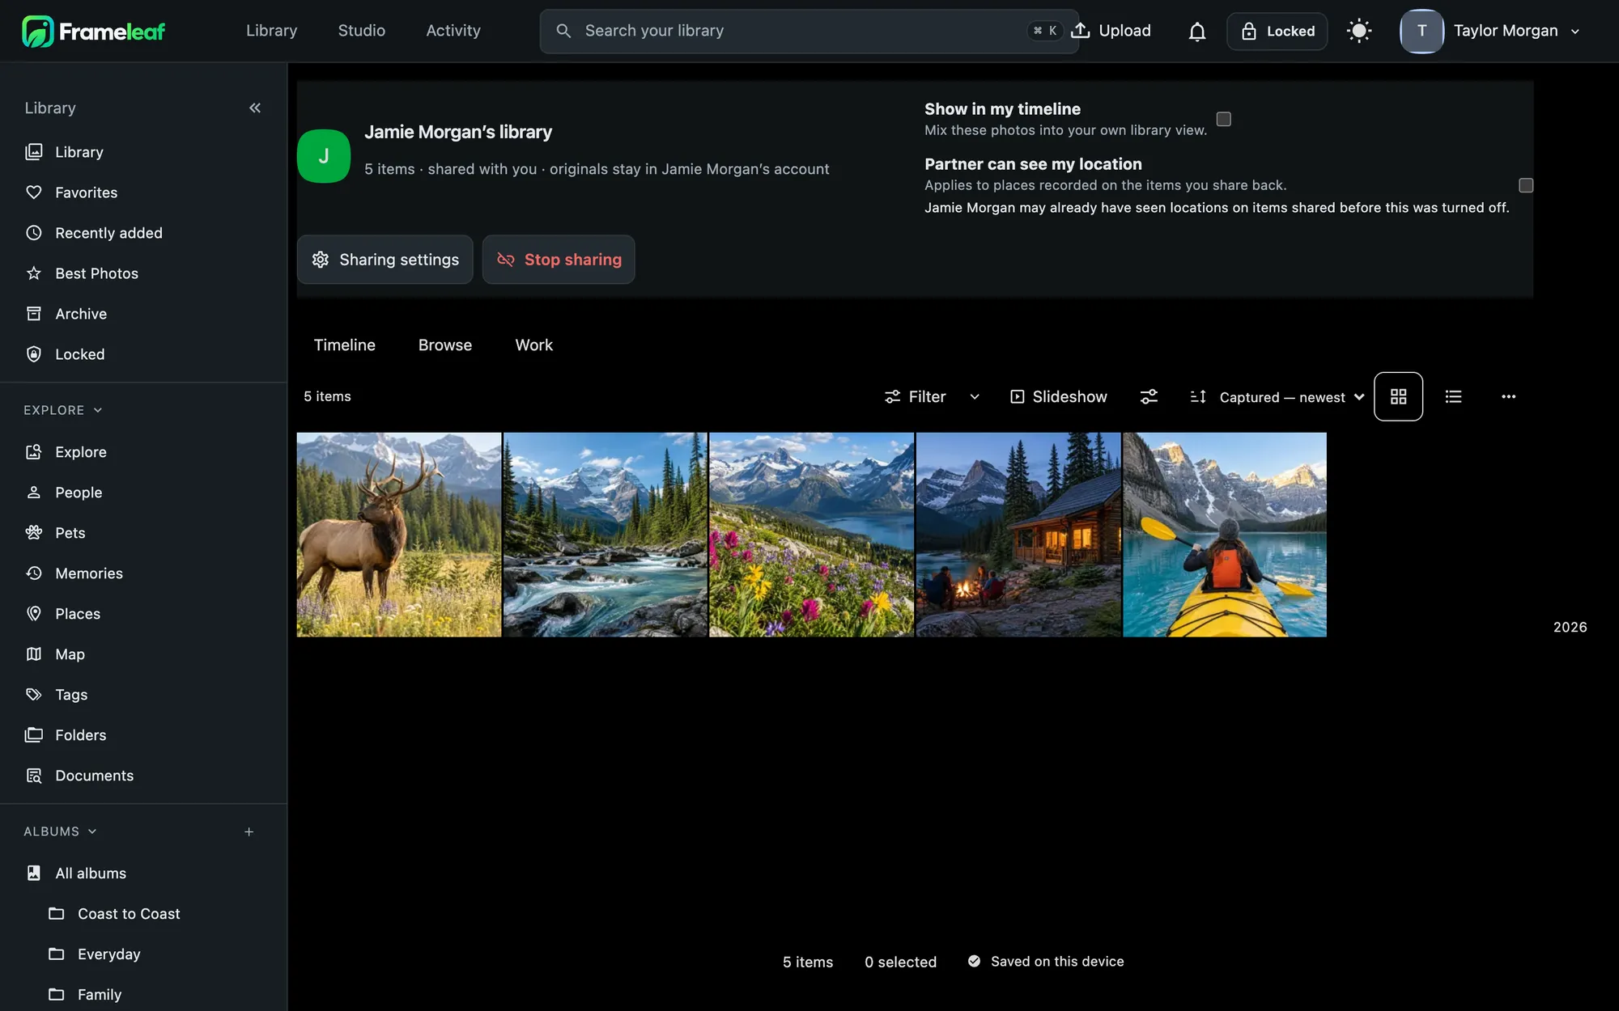Switch to list view icon
Viewport: 1619px width, 1011px height.
click(x=1454, y=396)
